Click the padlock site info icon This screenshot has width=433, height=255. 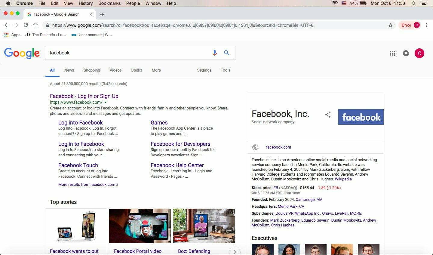(x=47, y=25)
